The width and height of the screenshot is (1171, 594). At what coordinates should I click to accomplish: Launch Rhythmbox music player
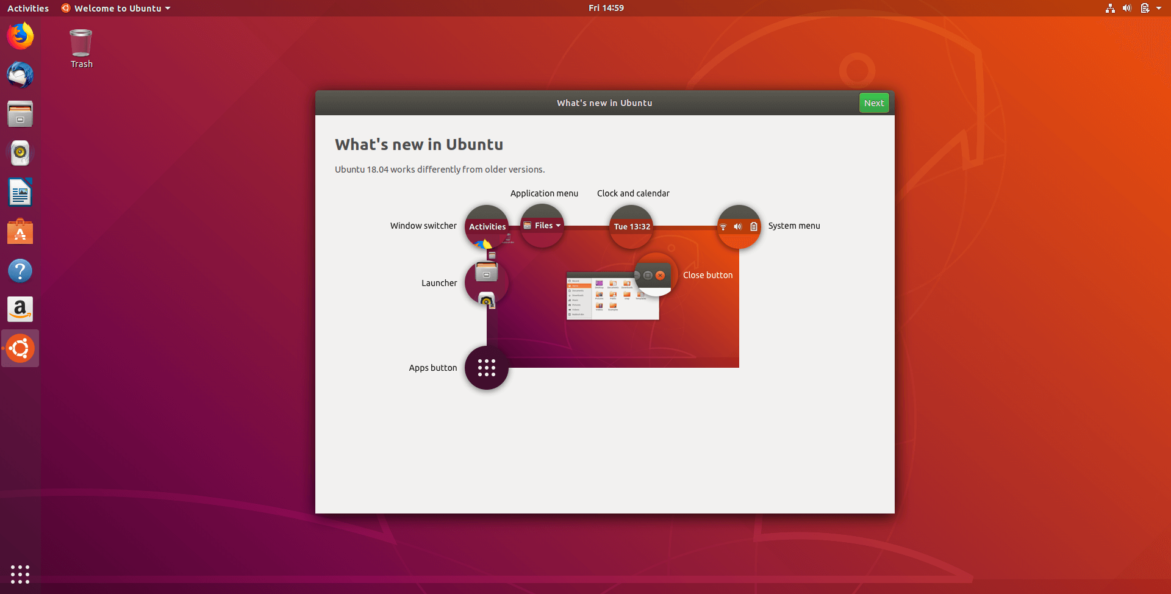(20, 153)
